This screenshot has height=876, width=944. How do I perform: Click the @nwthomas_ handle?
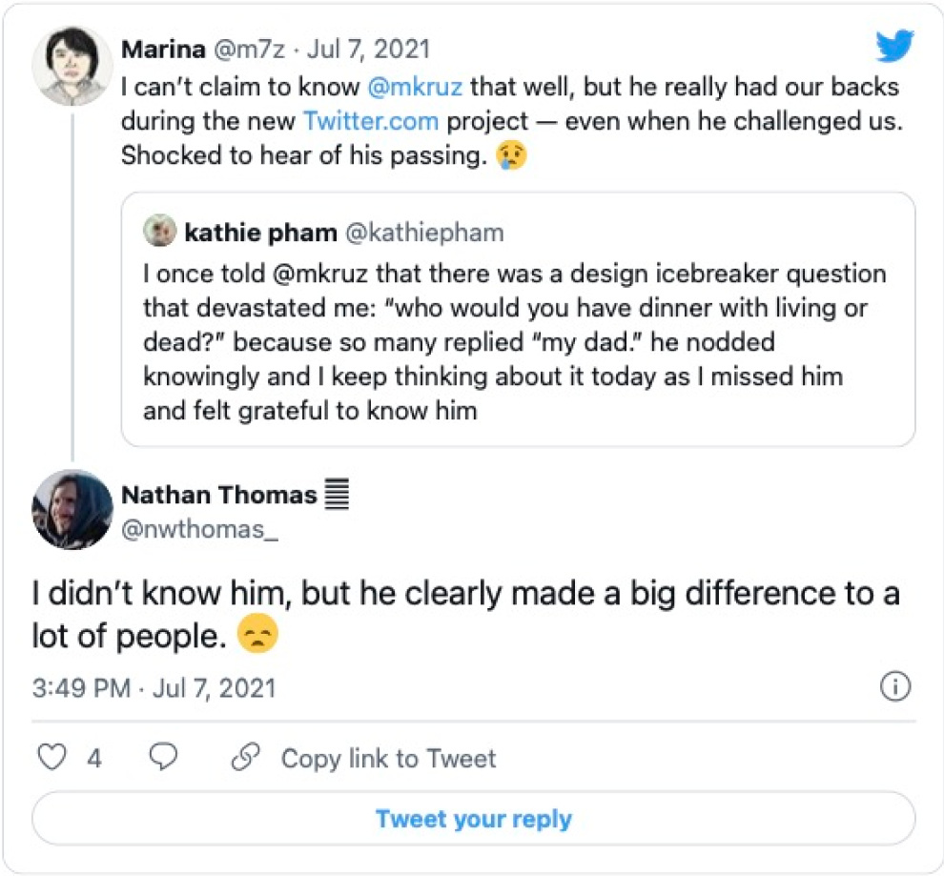pyautogui.click(x=199, y=530)
